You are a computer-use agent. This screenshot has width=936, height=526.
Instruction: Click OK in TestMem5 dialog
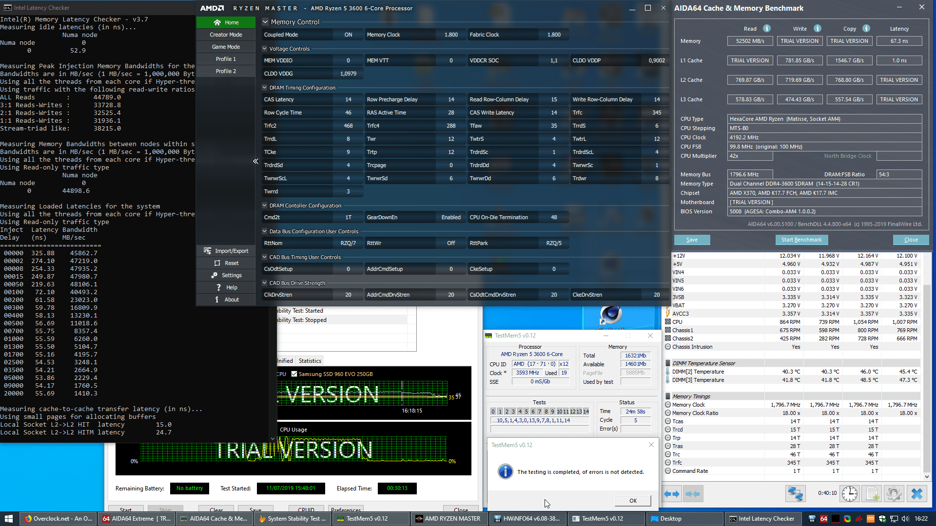(x=633, y=501)
